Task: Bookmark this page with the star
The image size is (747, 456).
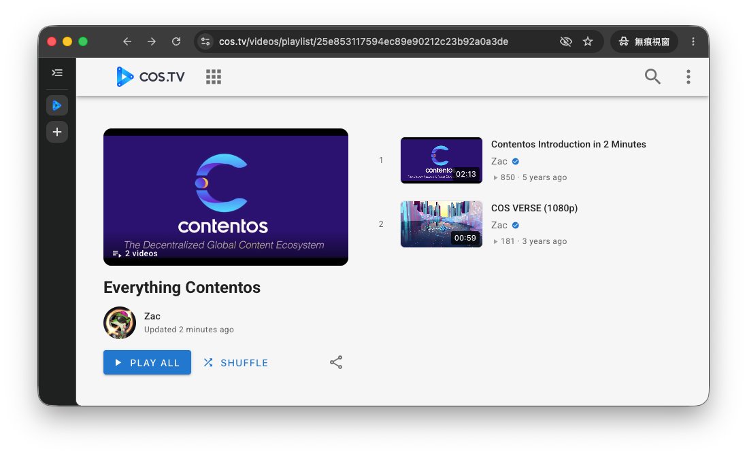Action: tap(588, 41)
